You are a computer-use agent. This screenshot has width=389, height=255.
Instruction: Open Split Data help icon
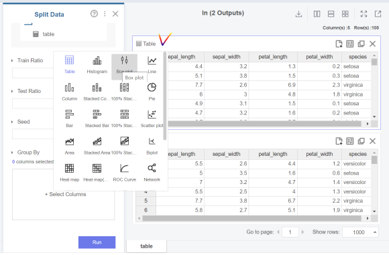94,13
